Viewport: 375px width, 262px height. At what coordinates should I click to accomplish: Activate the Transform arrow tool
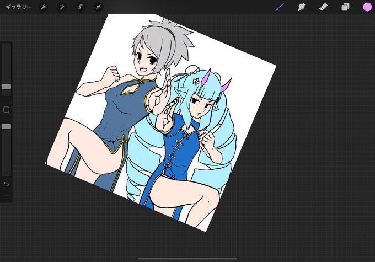pos(98,7)
